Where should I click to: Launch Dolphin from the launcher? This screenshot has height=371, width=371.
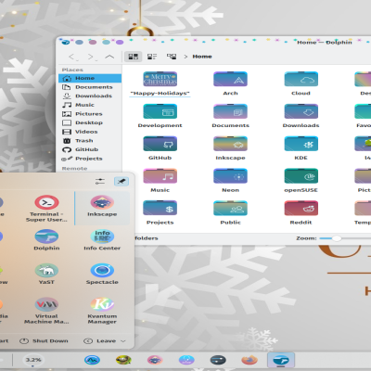[46, 240]
